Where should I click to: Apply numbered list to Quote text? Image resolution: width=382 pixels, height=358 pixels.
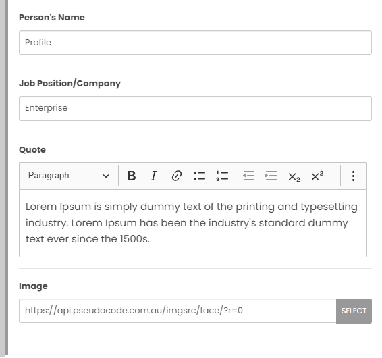coord(222,176)
